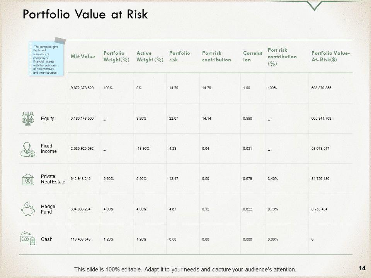Select the blue sticky note
This screenshot has height=278, width=371.
(46, 58)
